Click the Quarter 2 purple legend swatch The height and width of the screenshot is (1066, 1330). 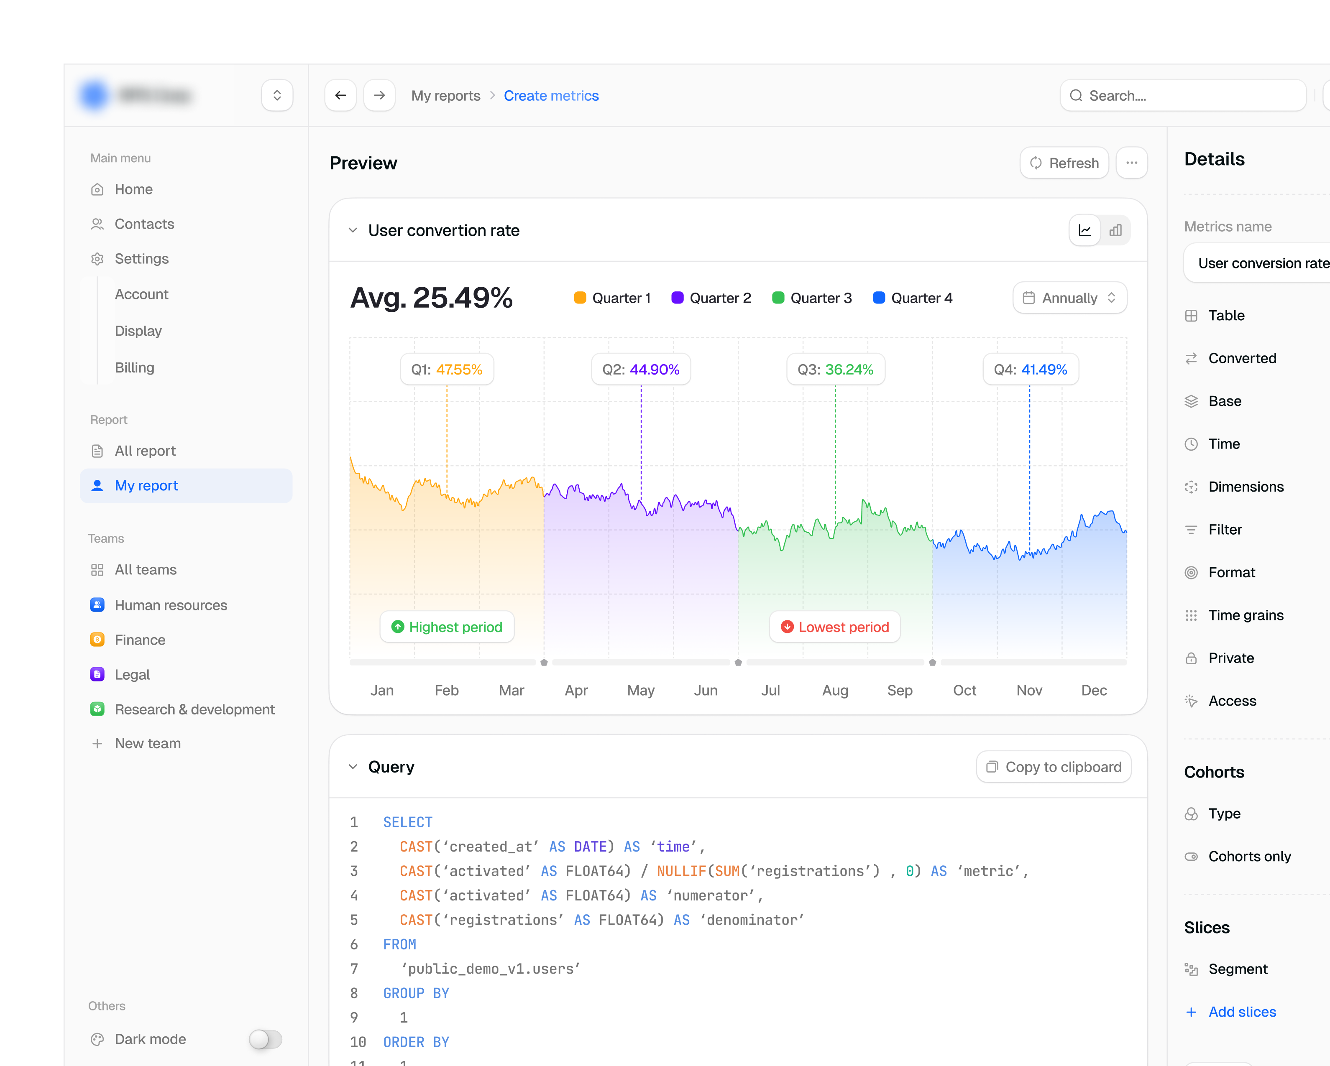click(x=677, y=298)
